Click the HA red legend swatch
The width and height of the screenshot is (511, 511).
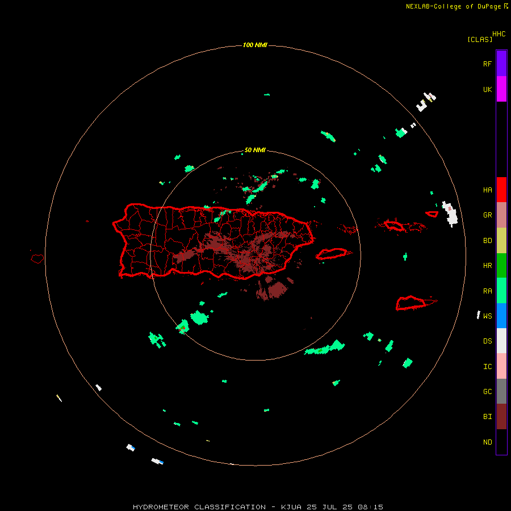(501, 190)
